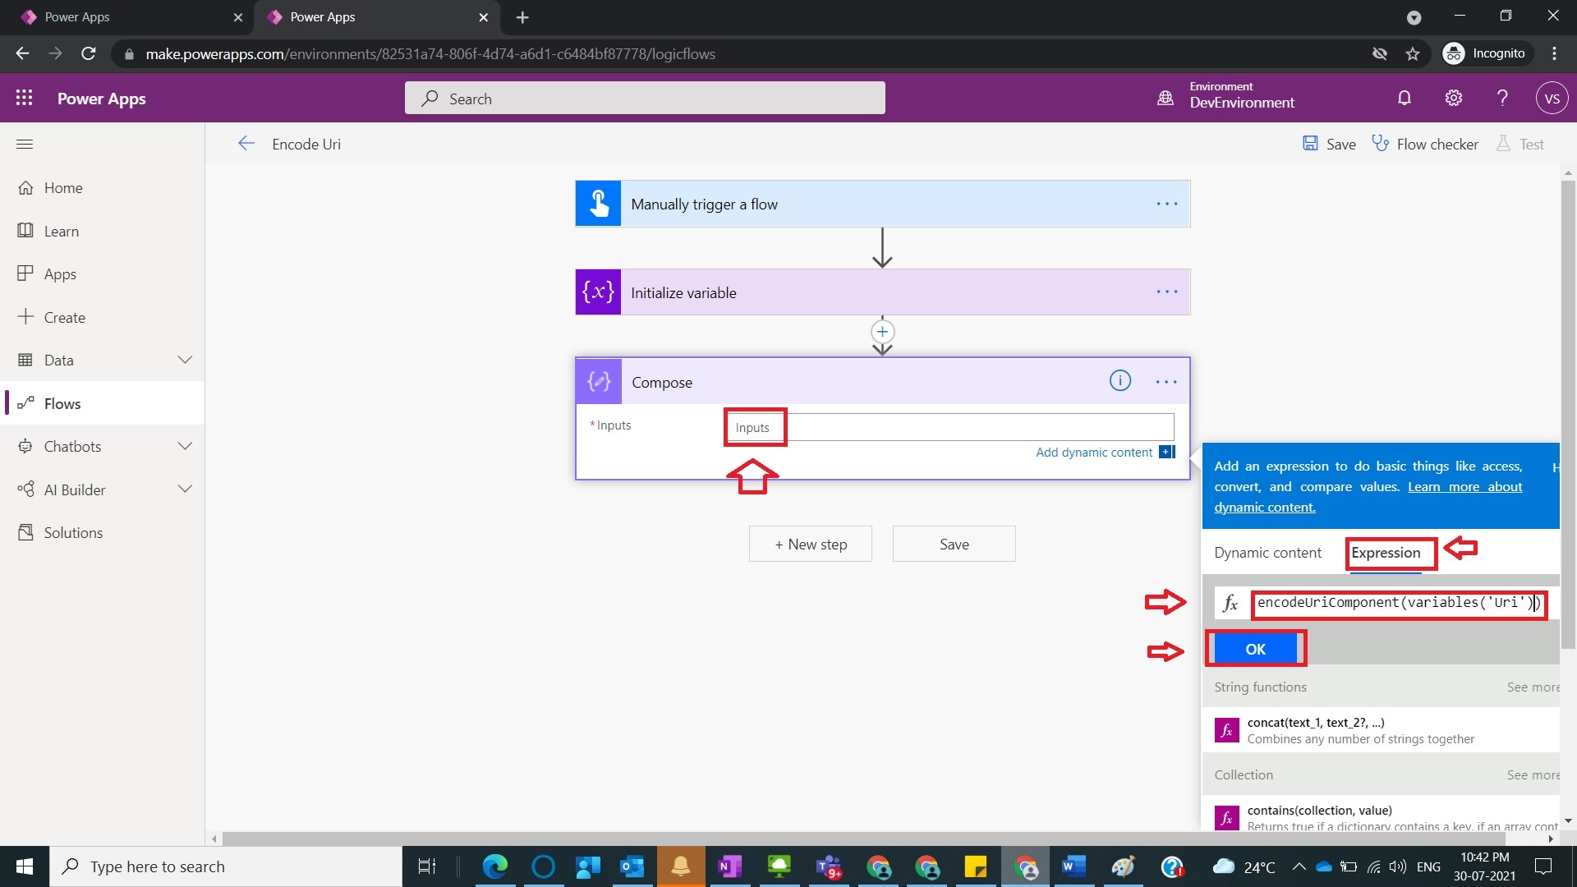Open the app launcher waffle icon
Viewport: 1577px width, 887px height.
click(x=25, y=98)
